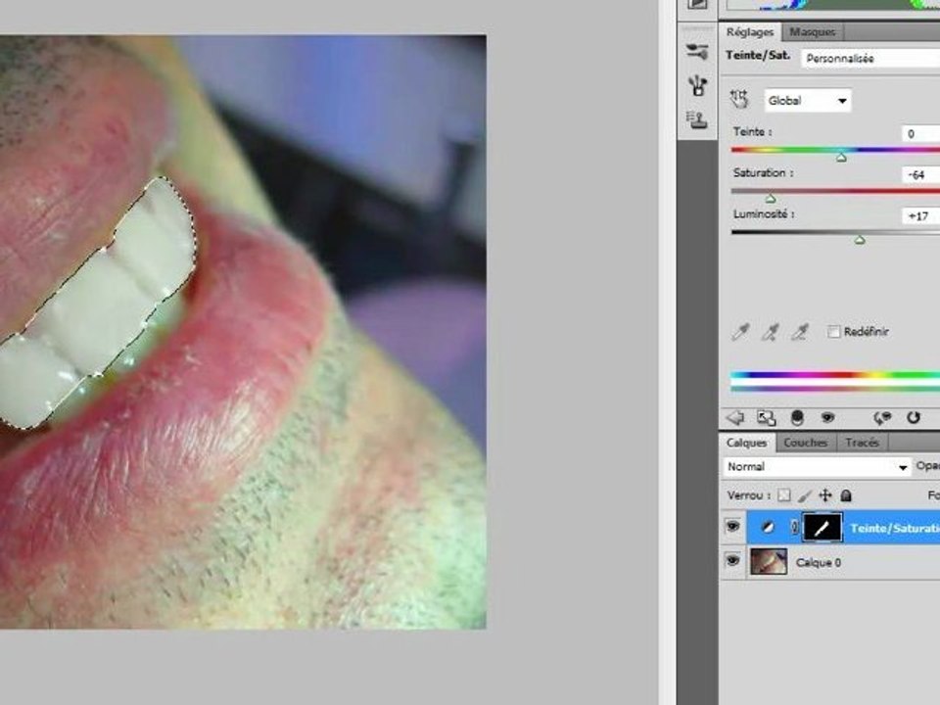
Task: Hide the Teinte/Saturation layer
Action: (732, 527)
